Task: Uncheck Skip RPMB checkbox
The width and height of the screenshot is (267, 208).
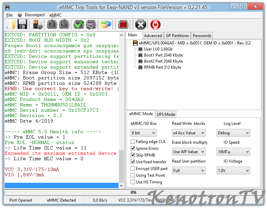Action: tap(133, 155)
